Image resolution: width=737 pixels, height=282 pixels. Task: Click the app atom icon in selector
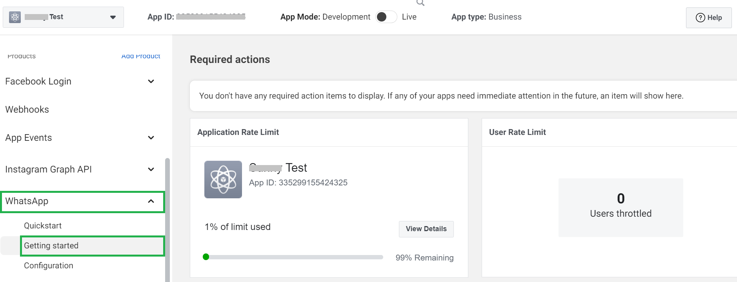tap(15, 17)
